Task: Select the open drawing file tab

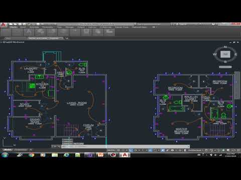Action: (46, 38)
